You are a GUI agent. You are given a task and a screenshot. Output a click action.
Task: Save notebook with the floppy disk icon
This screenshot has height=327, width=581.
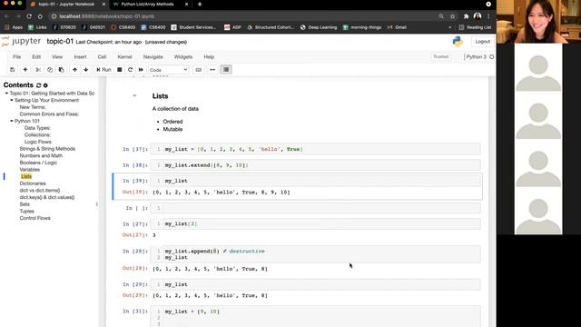(x=12, y=70)
